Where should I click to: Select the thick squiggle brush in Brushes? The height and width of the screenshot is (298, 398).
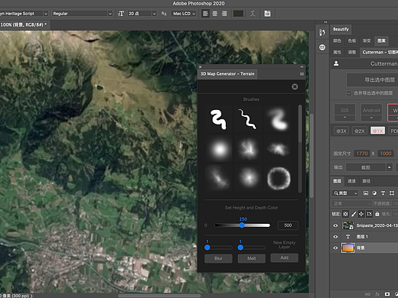218,119
